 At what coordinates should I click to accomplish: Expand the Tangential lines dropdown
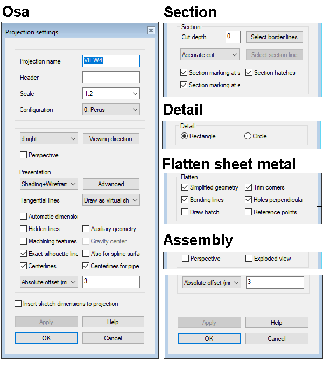coord(111,200)
